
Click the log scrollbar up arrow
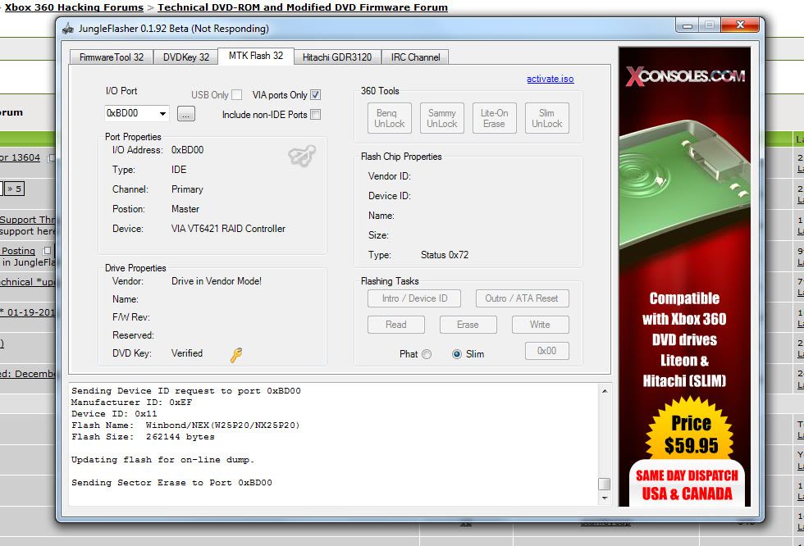coord(605,391)
